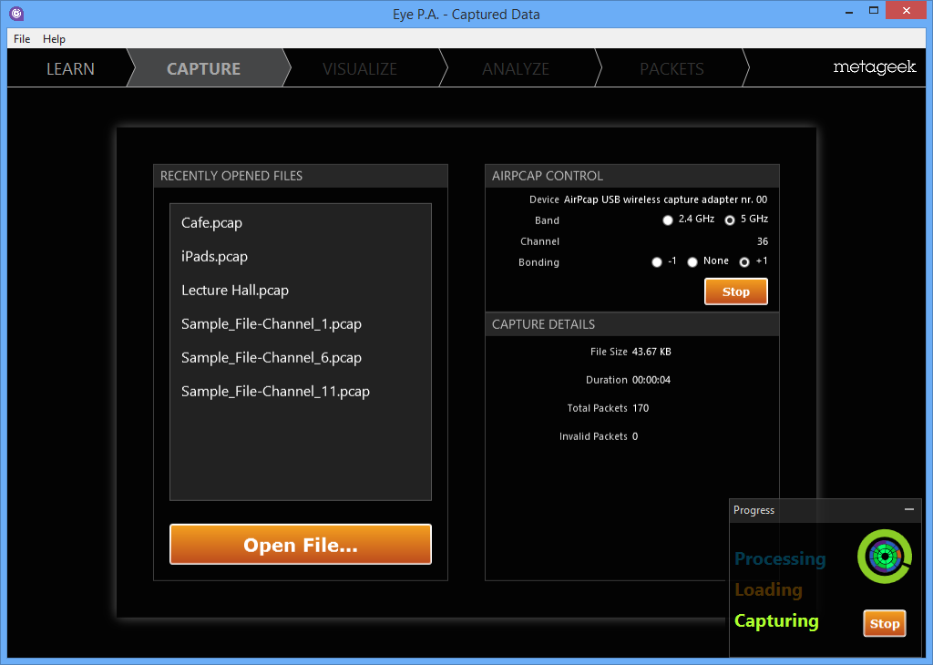Click the Open File... button

(x=301, y=544)
